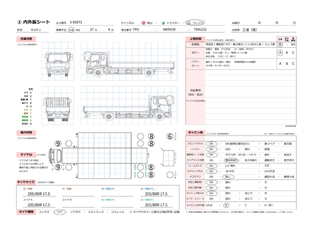Click the circled 6 spare tire mark

(x=170, y=136)
